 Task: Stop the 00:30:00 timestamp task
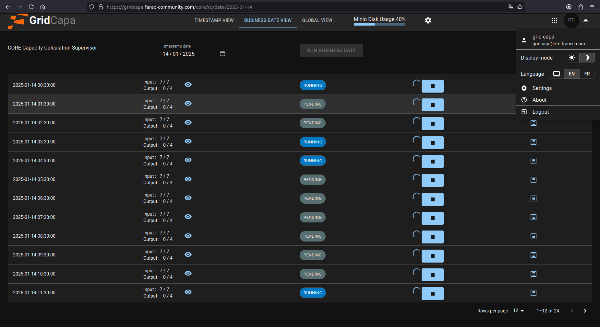coord(432,86)
